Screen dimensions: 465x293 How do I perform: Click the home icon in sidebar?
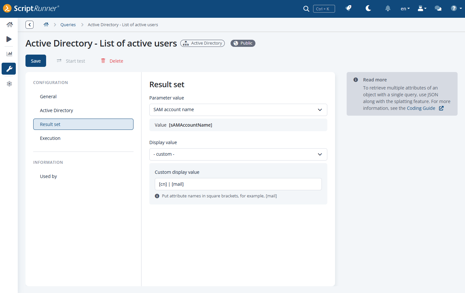[x=9, y=25]
